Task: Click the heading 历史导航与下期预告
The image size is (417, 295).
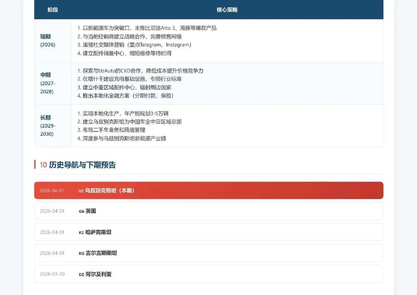Action: click(82, 165)
